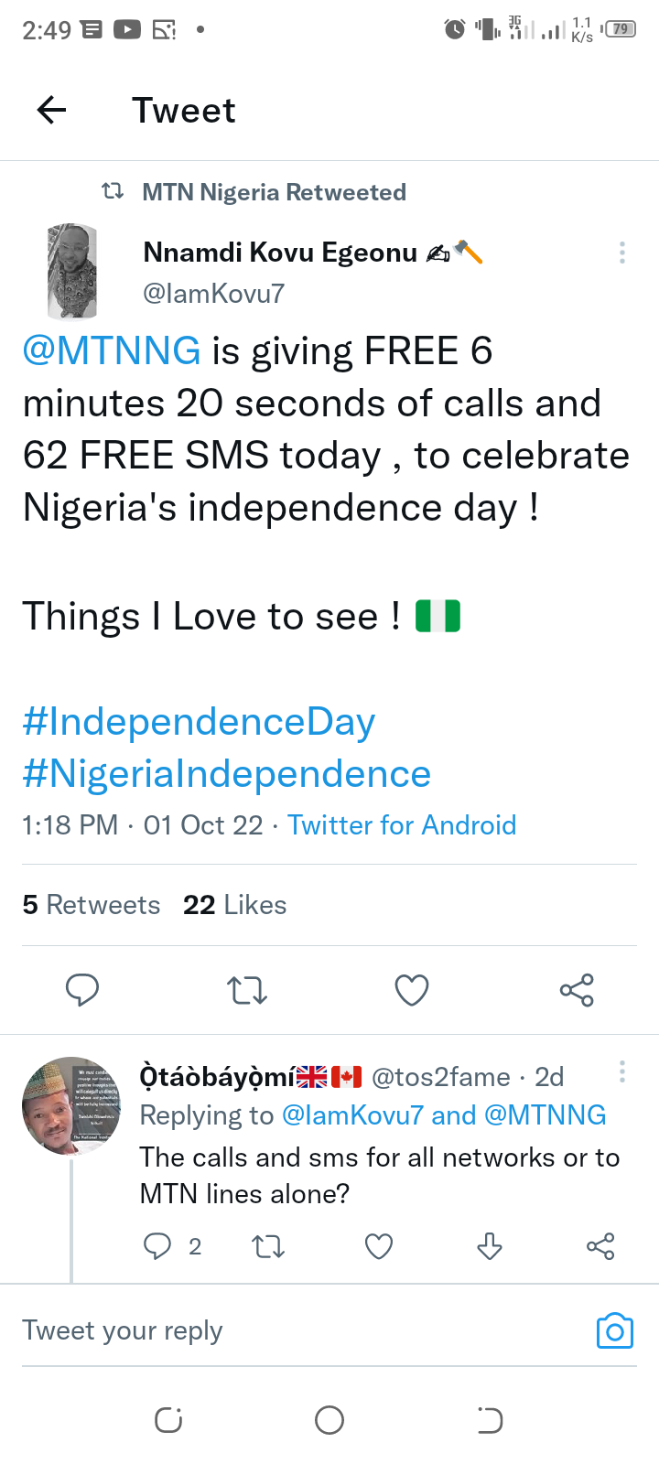
Task: Share the tos2fame reply
Action: (600, 1246)
